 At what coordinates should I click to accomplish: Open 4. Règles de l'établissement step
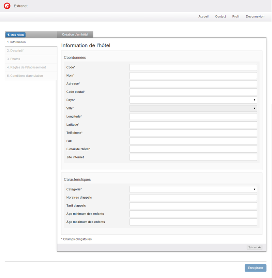pos(26,67)
